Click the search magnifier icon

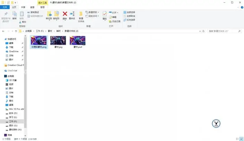point(240,31)
